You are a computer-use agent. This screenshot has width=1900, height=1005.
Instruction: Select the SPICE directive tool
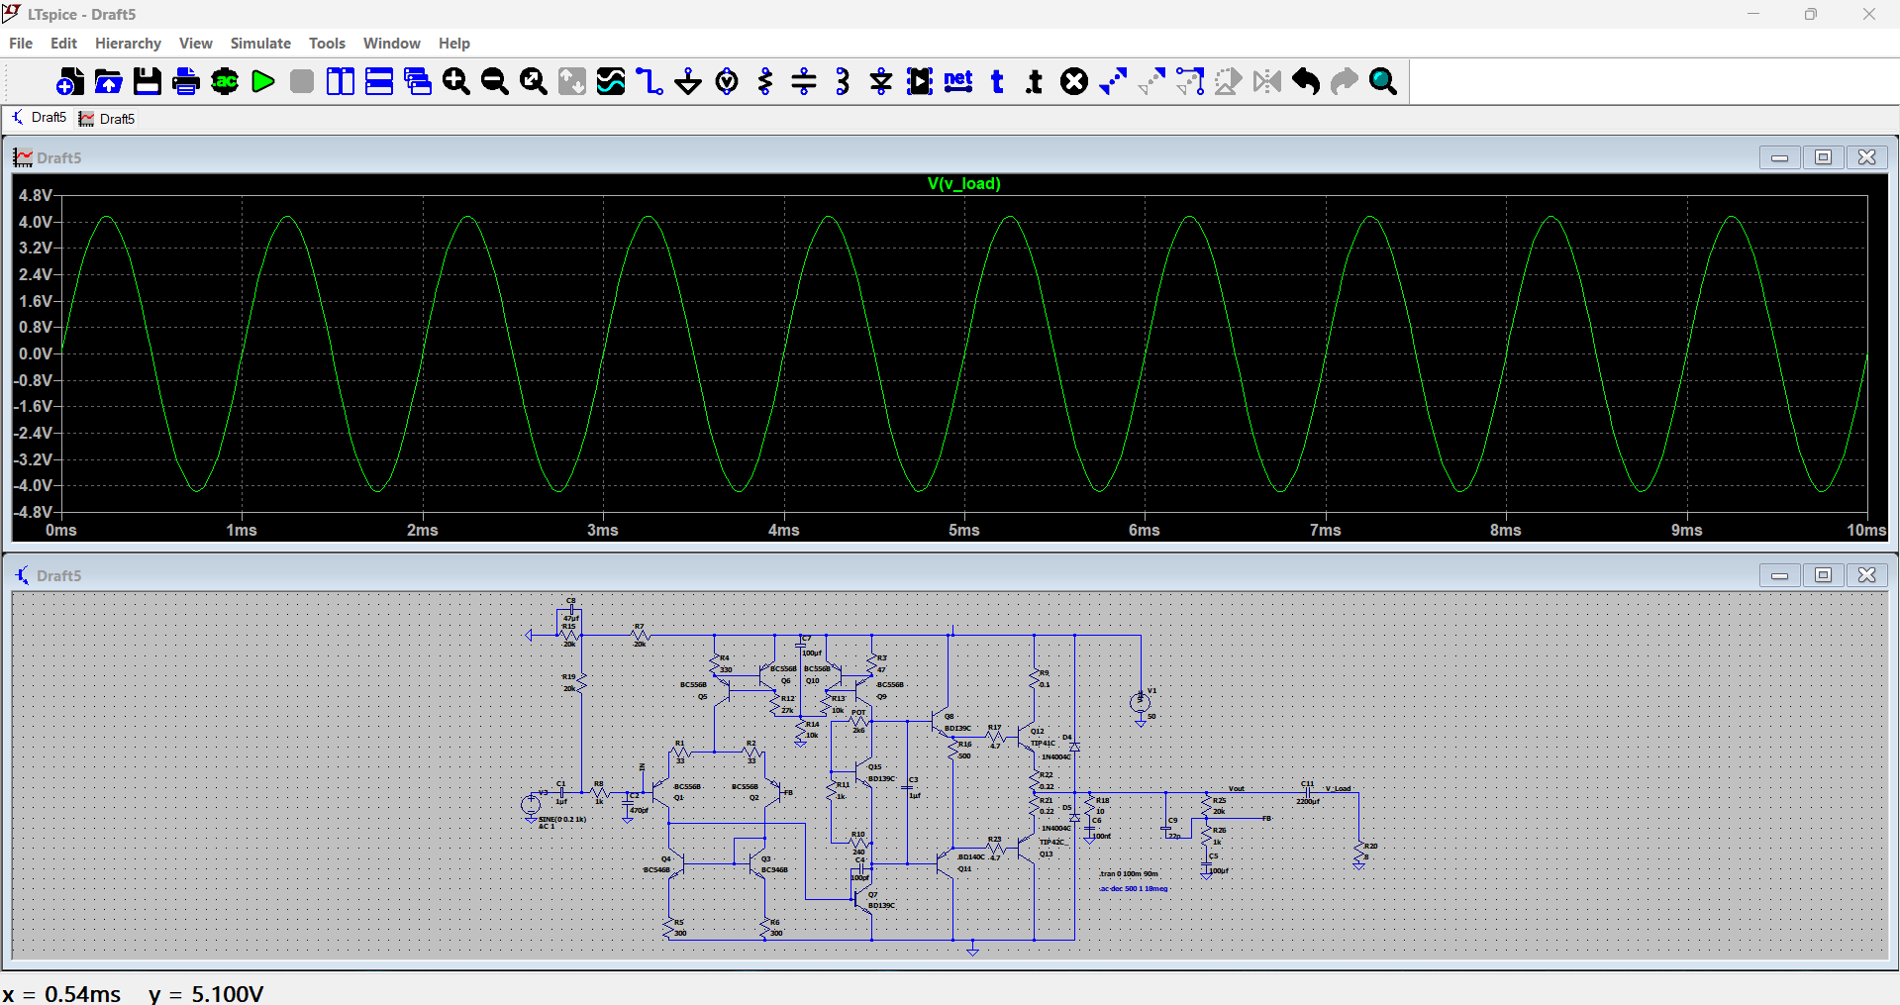coord(1036,81)
